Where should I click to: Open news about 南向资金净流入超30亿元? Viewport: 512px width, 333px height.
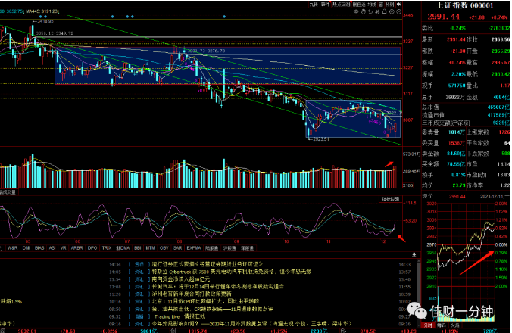click(181, 279)
